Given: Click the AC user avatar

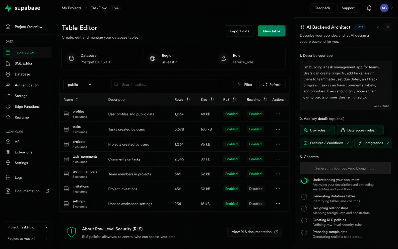Looking at the screenshot, I should 384,8.
